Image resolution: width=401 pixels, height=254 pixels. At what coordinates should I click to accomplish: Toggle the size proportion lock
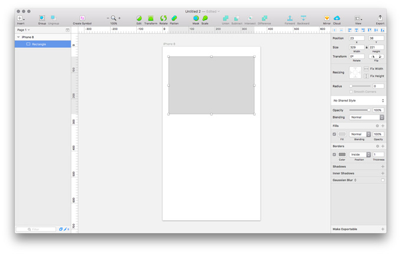[366, 47]
